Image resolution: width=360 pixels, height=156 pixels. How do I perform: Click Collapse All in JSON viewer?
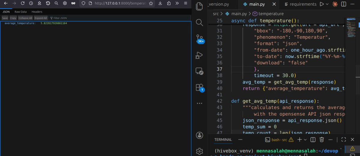[x=25, y=18]
